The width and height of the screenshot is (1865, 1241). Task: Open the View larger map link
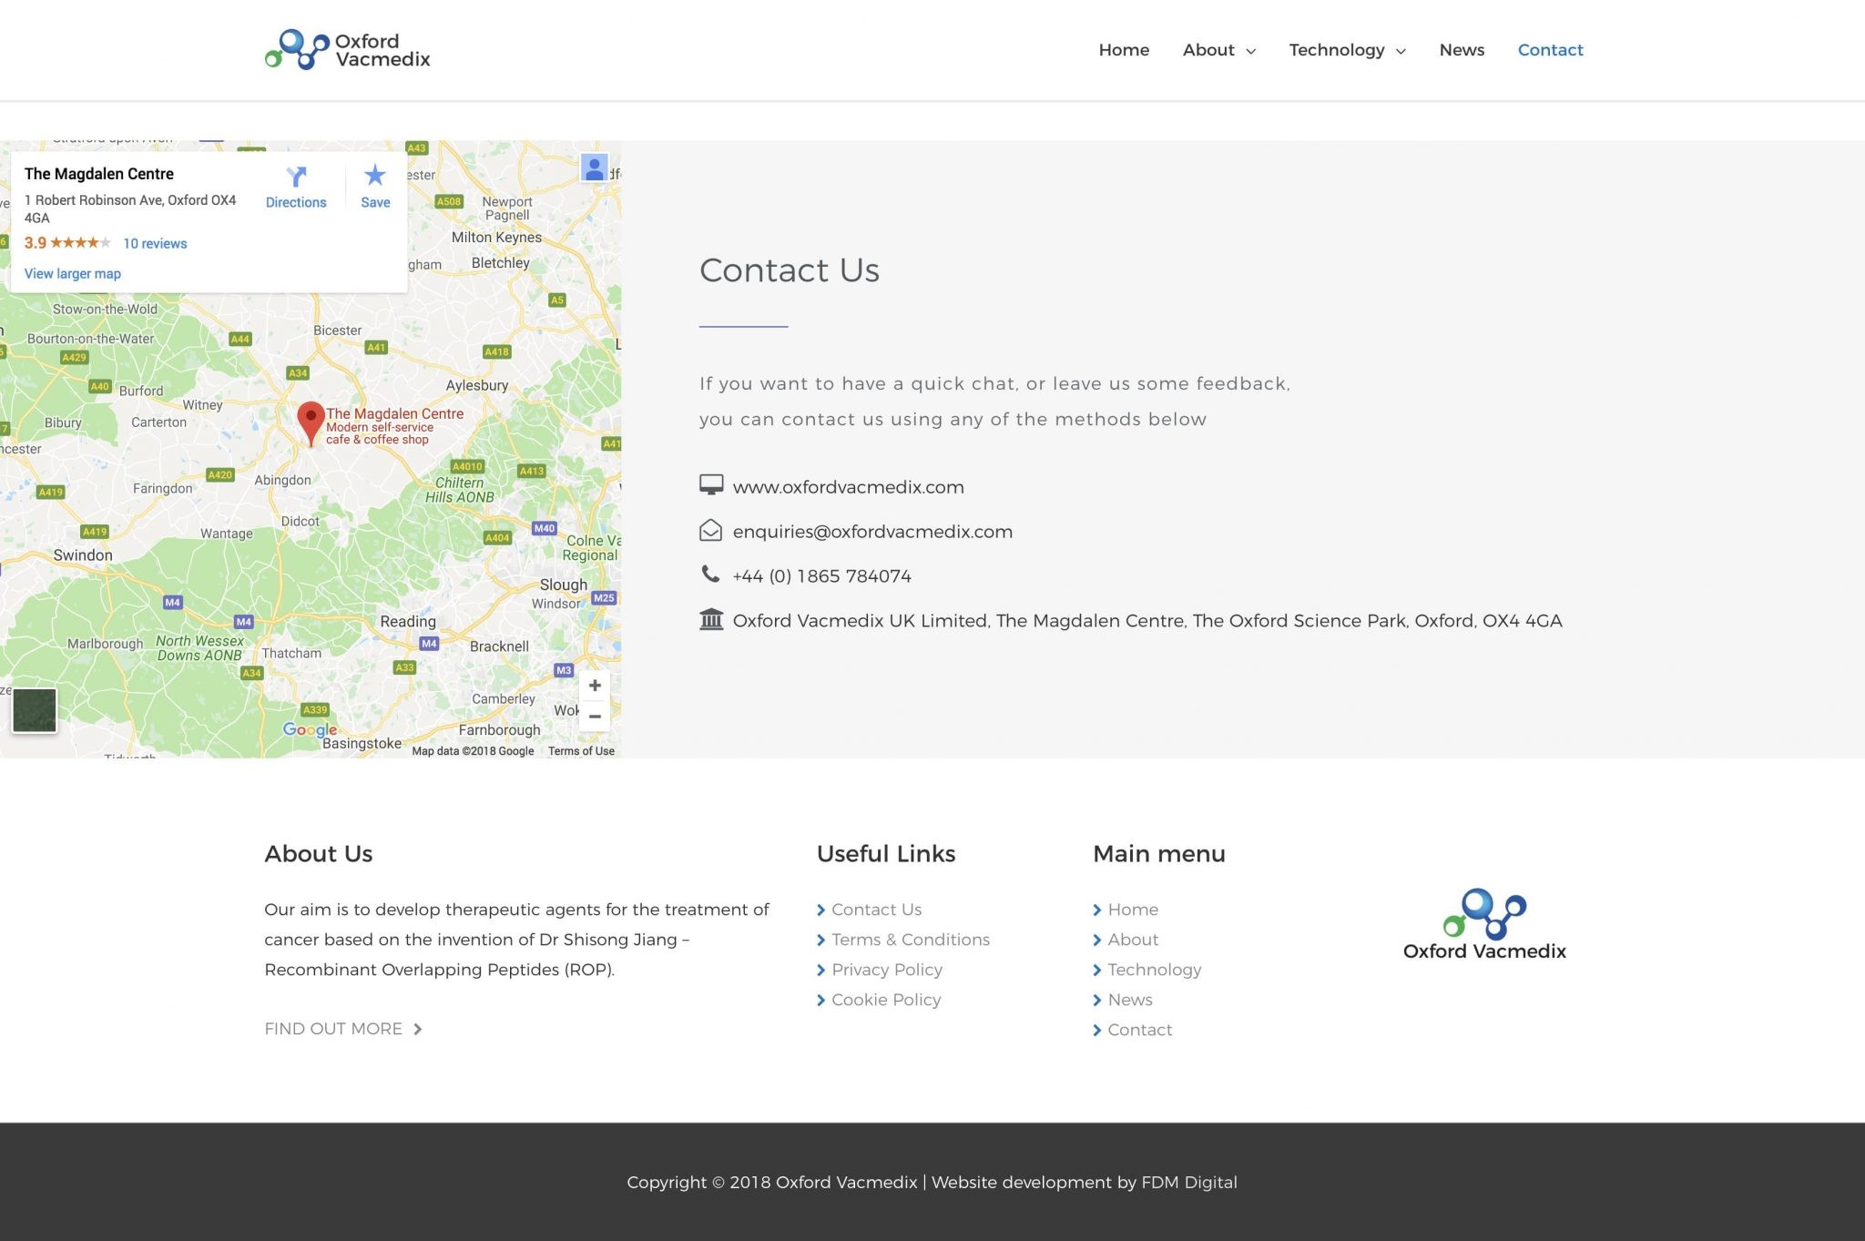click(x=73, y=274)
